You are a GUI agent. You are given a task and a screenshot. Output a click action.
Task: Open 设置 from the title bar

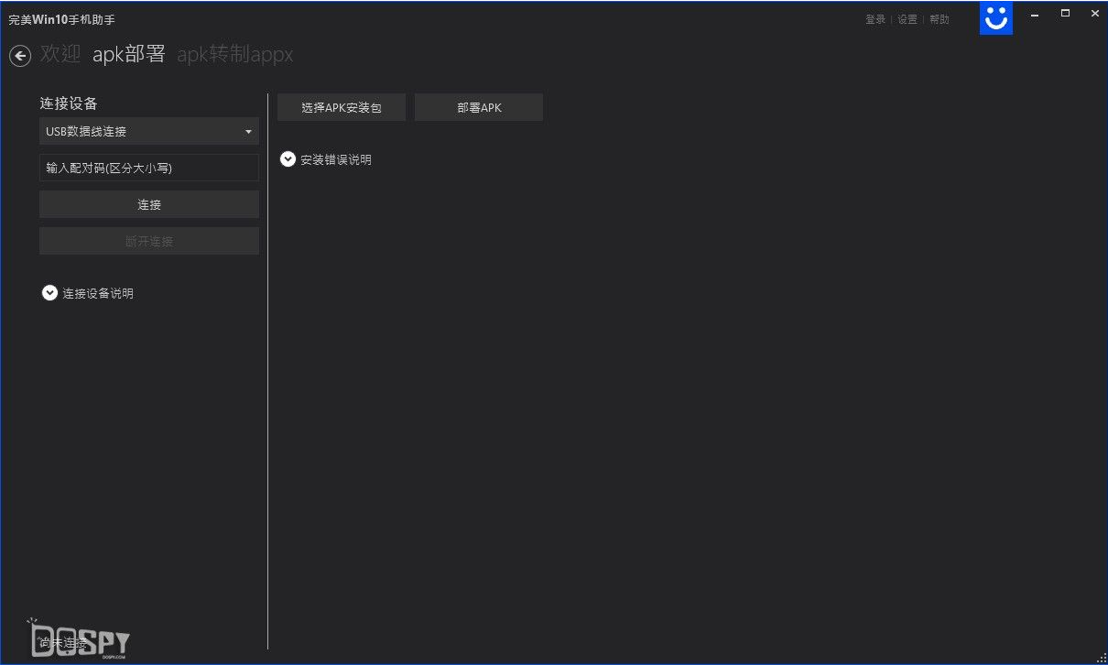pos(907,19)
